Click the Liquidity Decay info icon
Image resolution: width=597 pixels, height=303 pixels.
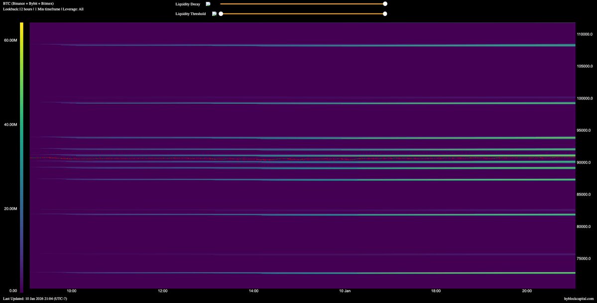(x=208, y=4)
